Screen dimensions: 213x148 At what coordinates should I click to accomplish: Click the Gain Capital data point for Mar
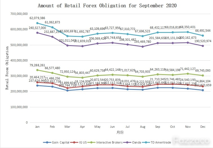[x=67, y=90]
